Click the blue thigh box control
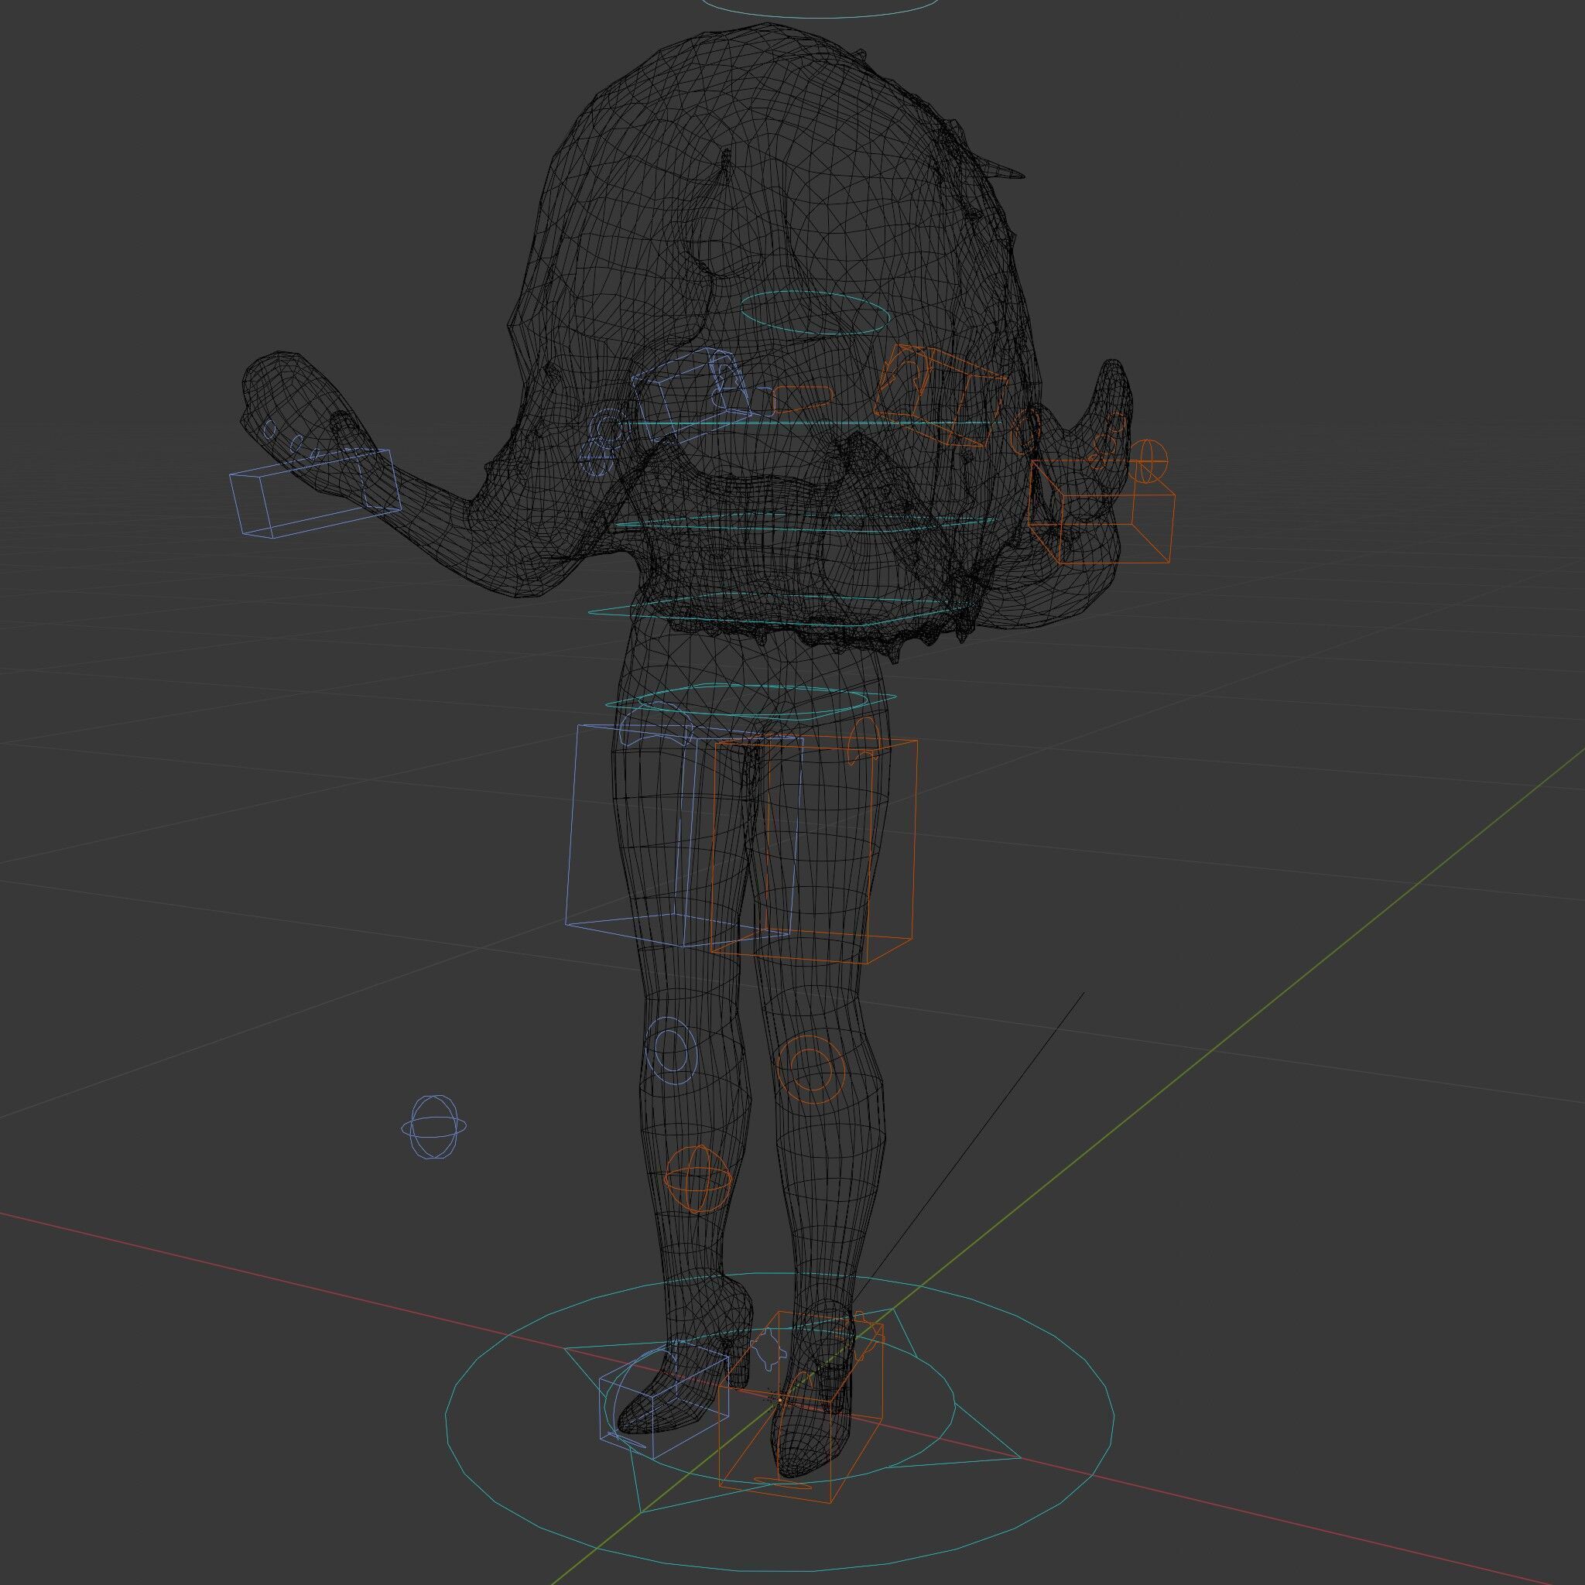 pos(683,834)
